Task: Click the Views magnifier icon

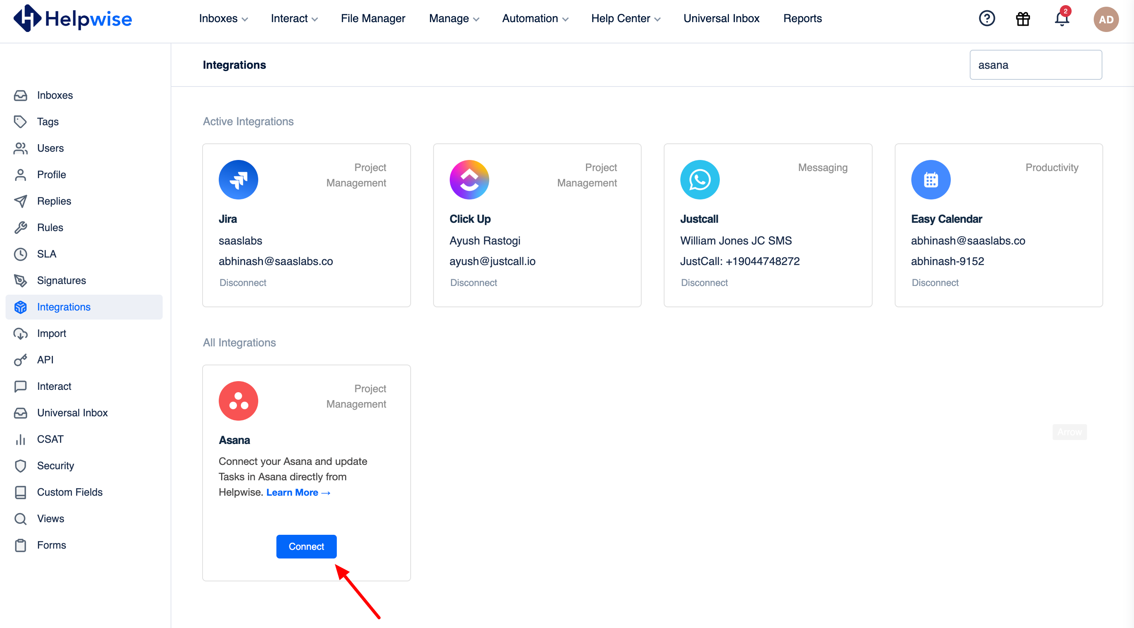Action: [20, 518]
